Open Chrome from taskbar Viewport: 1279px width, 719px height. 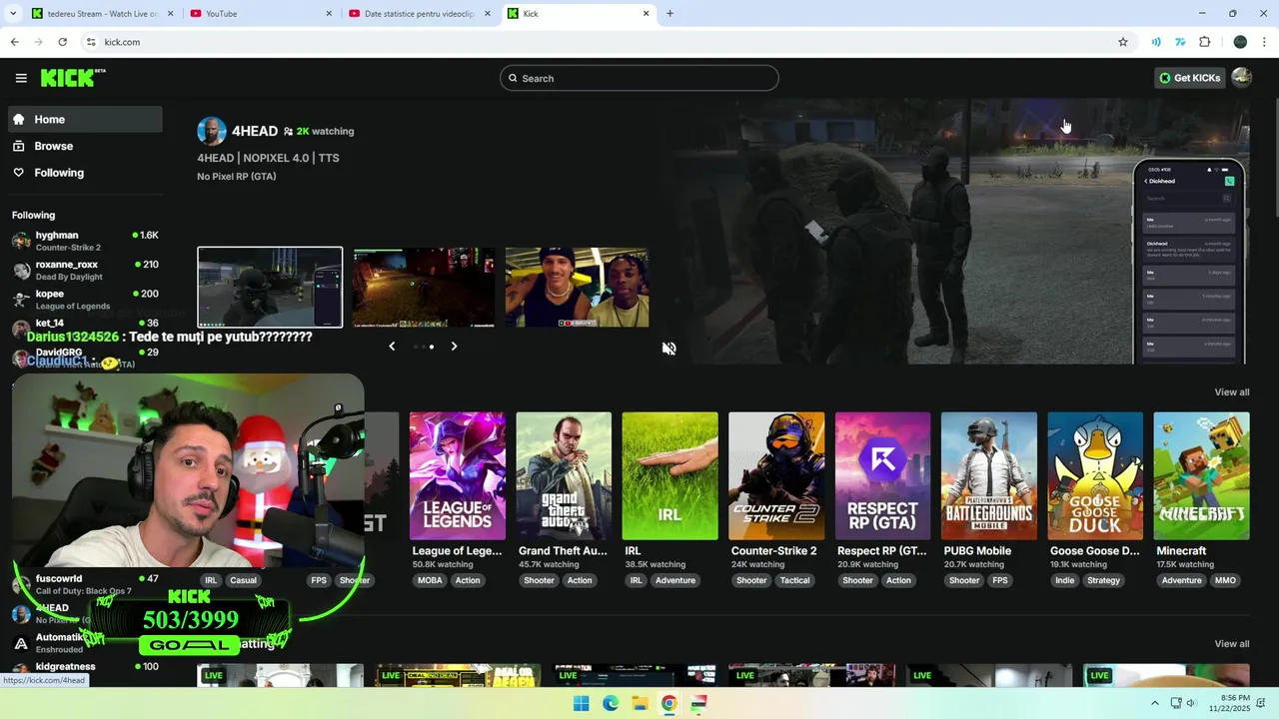pos(668,704)
